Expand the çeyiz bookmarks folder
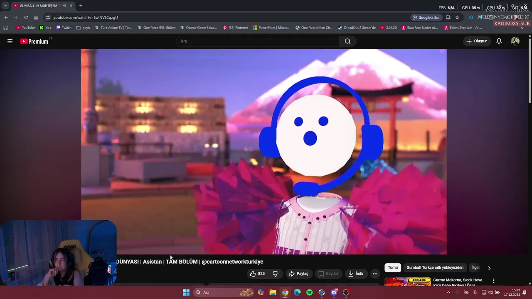 point(83,28)
